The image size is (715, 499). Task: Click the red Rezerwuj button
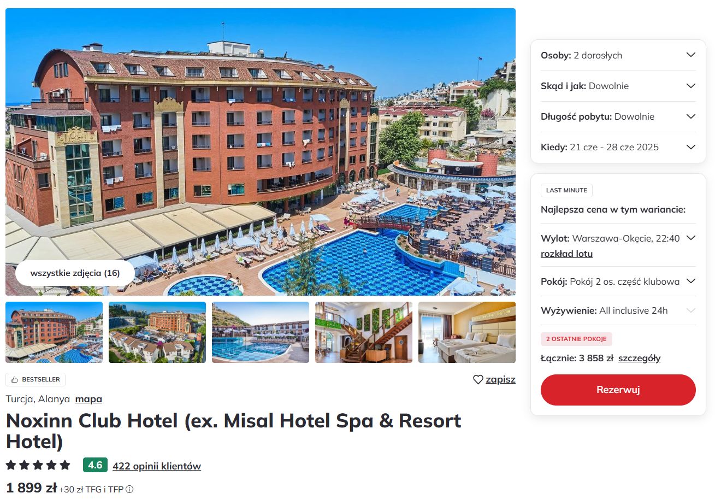point(618,390)
